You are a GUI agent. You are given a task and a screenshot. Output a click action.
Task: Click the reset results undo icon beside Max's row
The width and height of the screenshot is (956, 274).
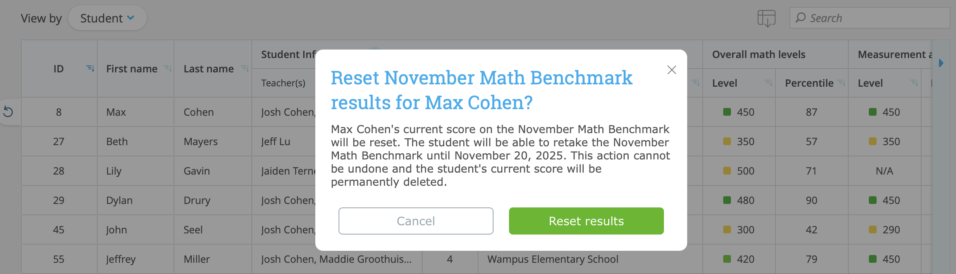coord(8,112)
